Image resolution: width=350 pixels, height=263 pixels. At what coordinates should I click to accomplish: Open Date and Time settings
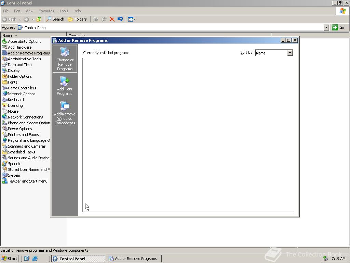17,65
